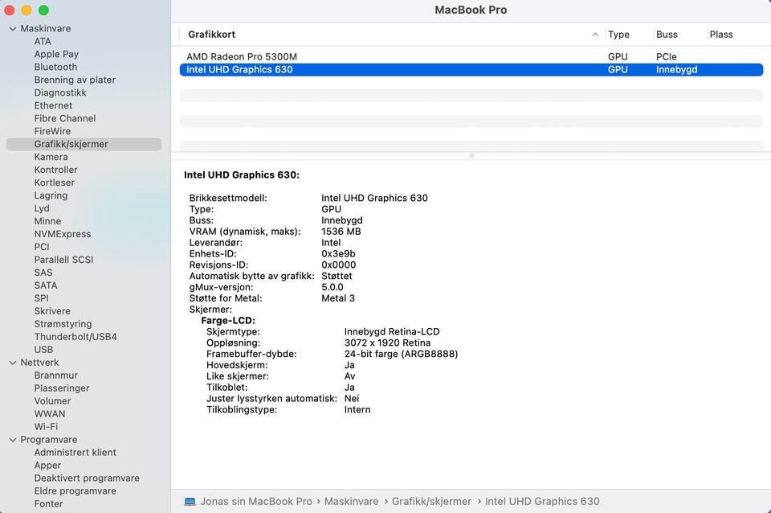Click Intel UHD Graphics 630 breadcrumb
Viewport: 771px width, 513px height.
(x=542, y=502)
